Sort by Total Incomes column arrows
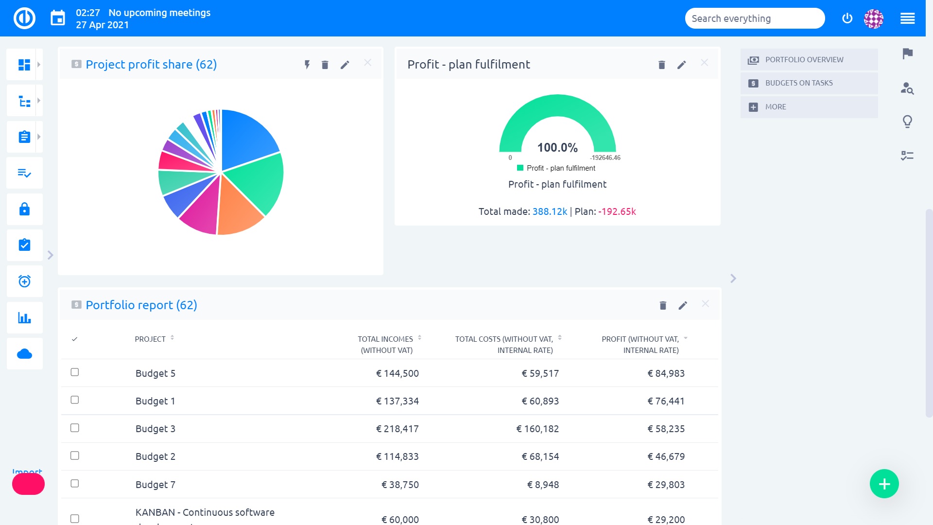Screen dimensions: 933x525 [419, 338]
